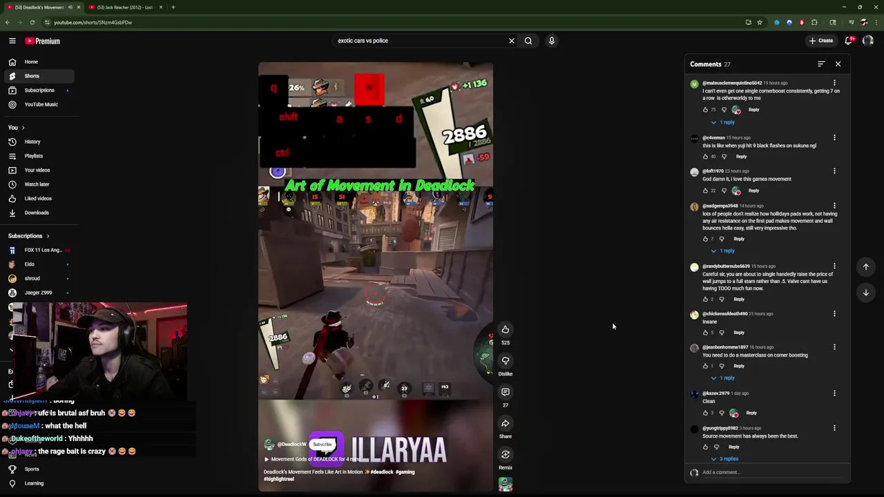Expand 1 reply under mateusclemerquintino5042 comment
This screenshot has width=884, height=497.
pos(723,122)
